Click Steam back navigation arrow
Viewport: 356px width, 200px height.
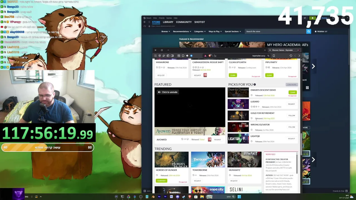click(145, 22)
